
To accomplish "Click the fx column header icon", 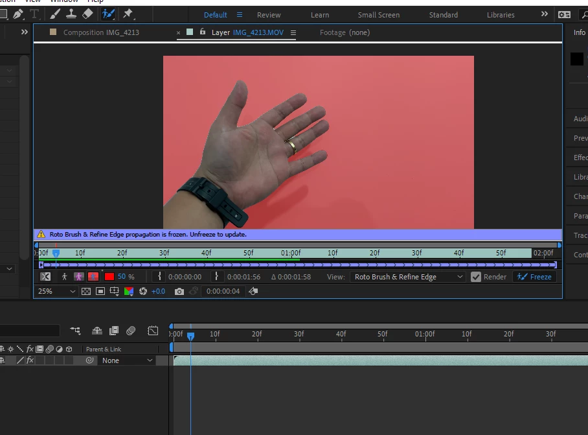I will point(30,349).
